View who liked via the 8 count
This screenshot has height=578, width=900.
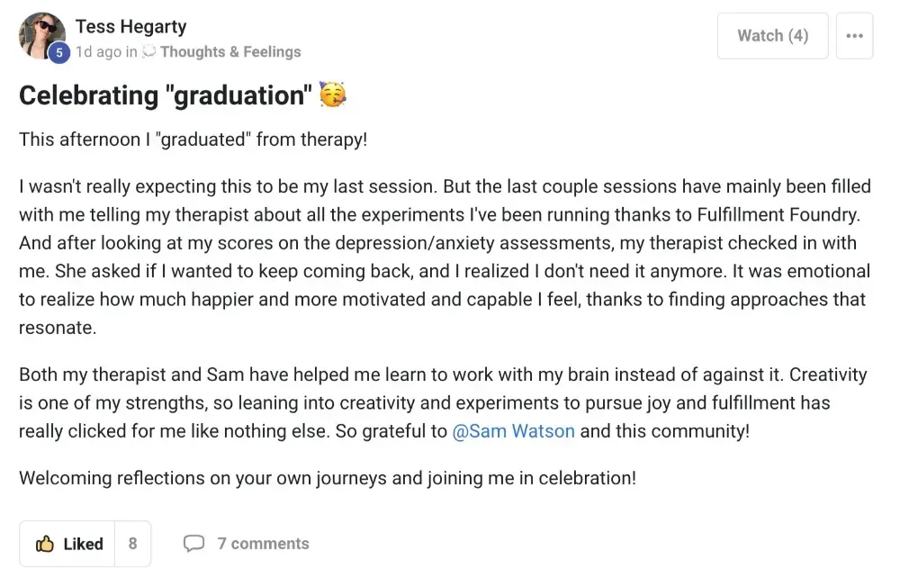(133, 544)
